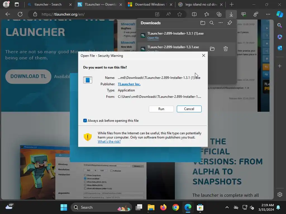Screen dimensions: 286x214
Task: Open File Explorer from taskbar
Action: (151, 207)
